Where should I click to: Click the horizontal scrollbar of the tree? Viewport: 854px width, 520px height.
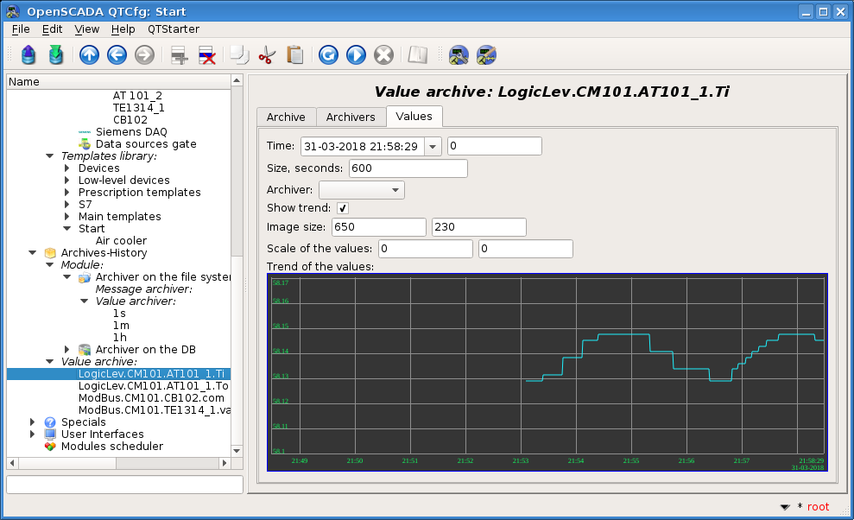pos(117,463)
